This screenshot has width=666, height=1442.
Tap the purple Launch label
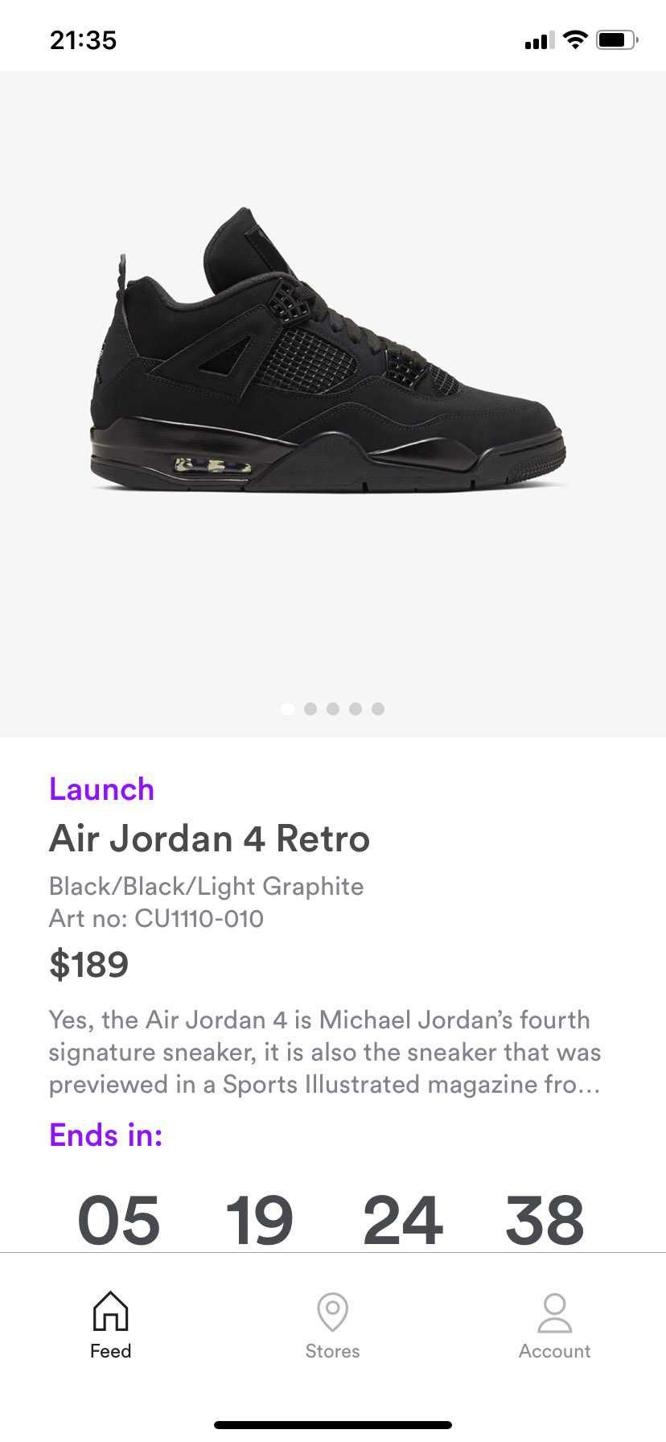tap(101, 789)
